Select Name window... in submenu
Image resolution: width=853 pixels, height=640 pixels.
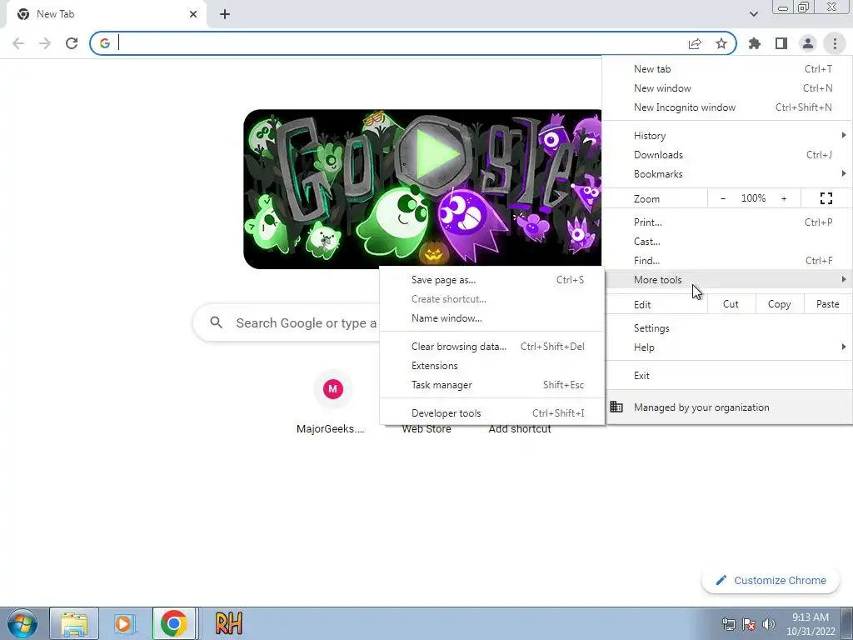click(491, 317)
